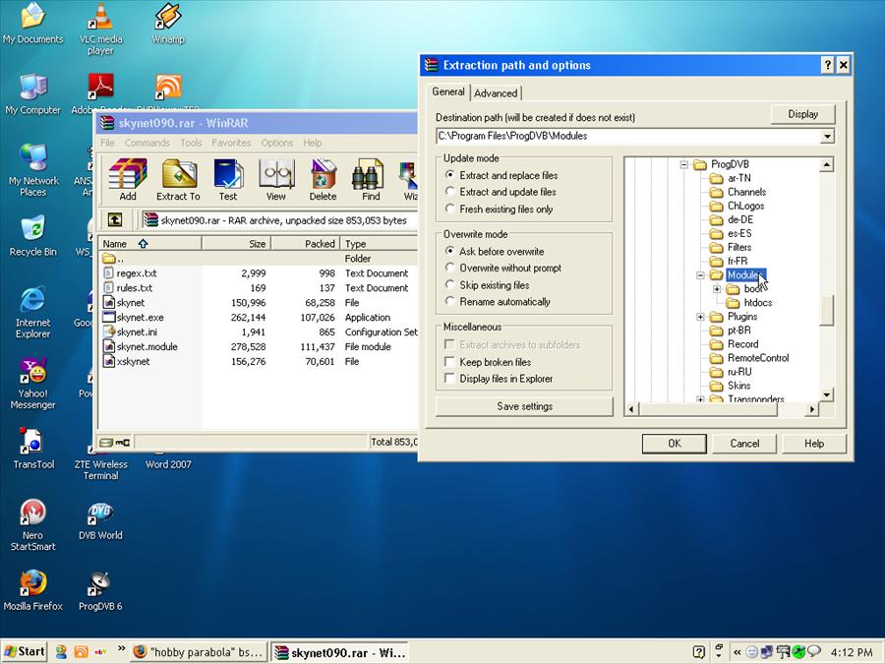The image size is (885, 664).
Task: Open the Options menu in WinRAR
Action: 276,143
